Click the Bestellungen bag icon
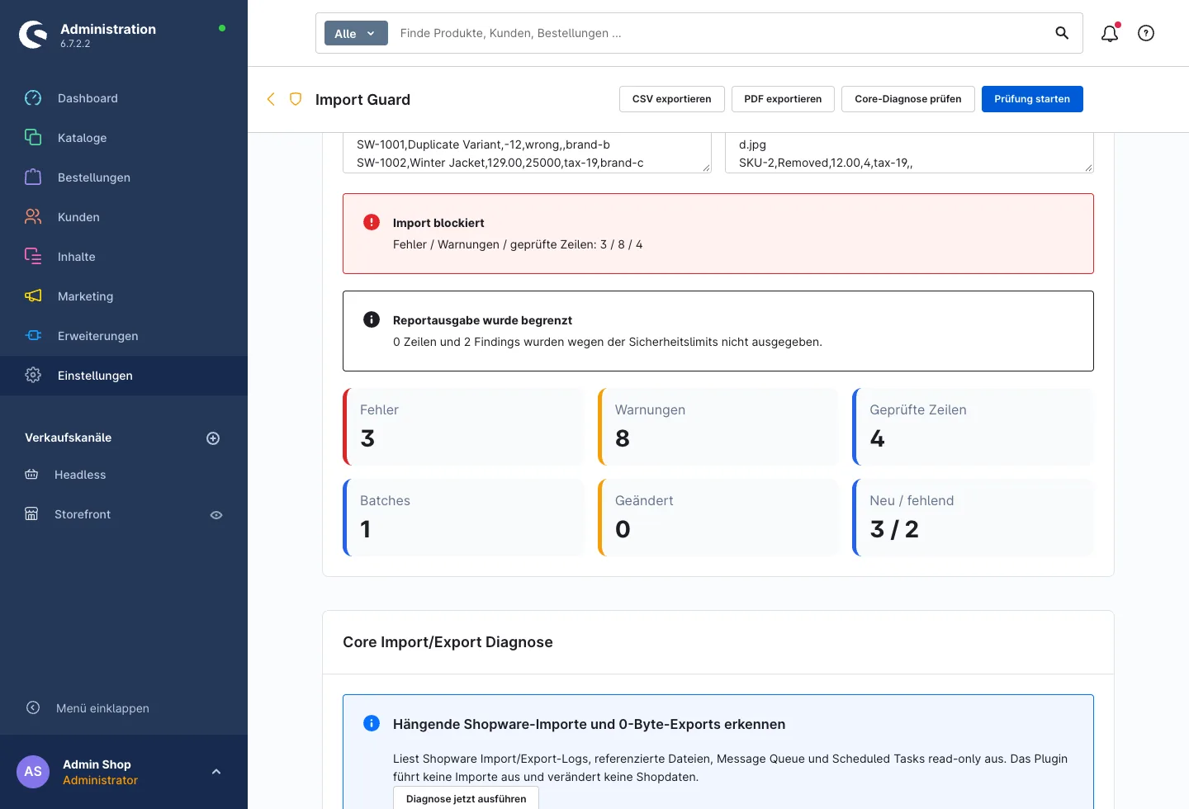Image resolution: width=1189 pixels, height=809 pixels. (x=33, y=177)
